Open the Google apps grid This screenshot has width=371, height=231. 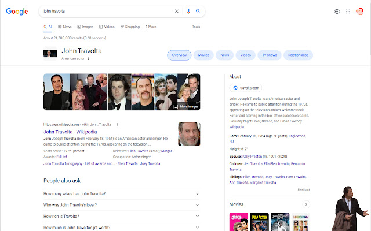click(x=348, y=12)
